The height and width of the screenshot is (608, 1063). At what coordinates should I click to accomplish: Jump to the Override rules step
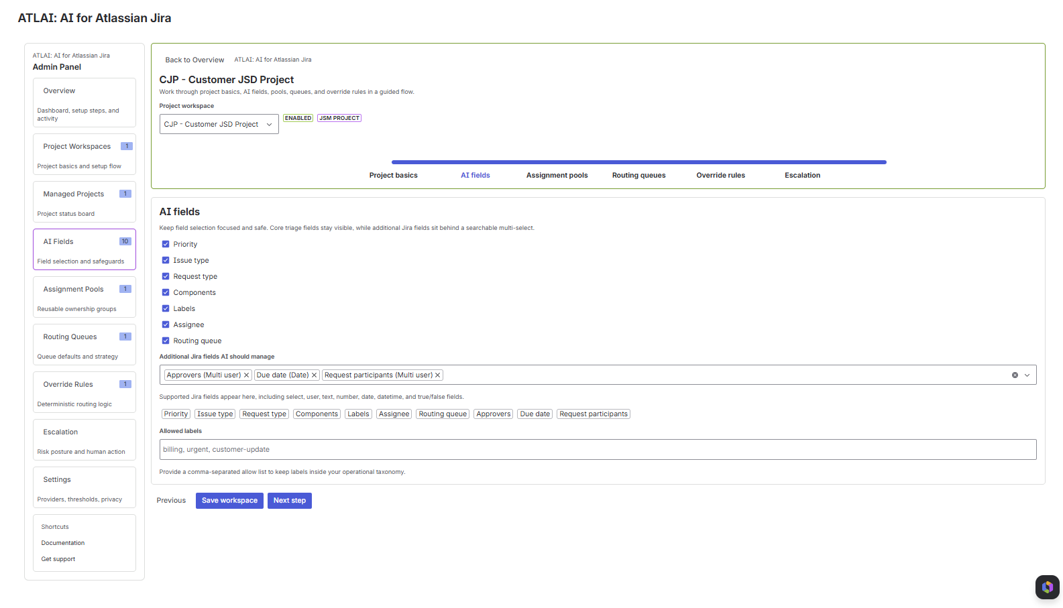[x=720, y=176]
